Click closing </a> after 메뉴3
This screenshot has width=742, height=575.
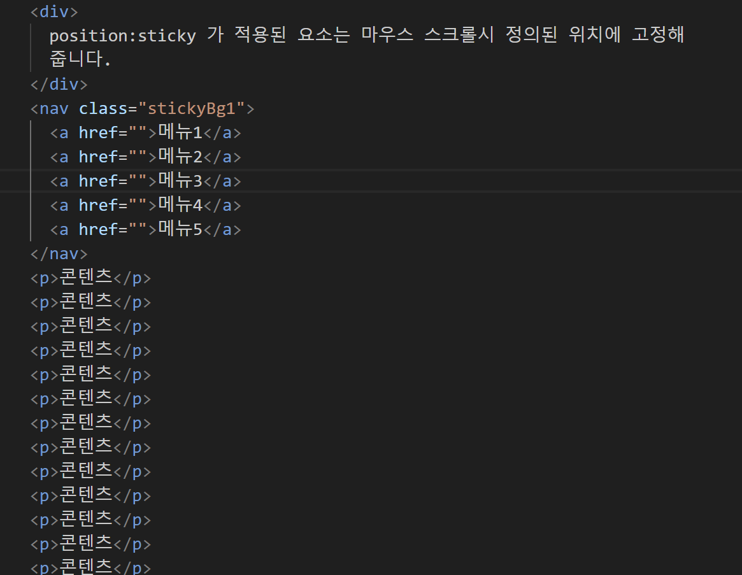tap(222, 181)
